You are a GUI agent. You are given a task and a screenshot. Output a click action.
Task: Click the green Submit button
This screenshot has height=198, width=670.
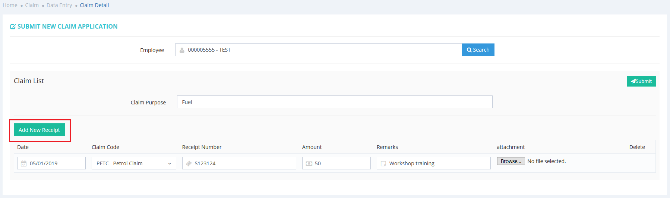click(641, 81)
